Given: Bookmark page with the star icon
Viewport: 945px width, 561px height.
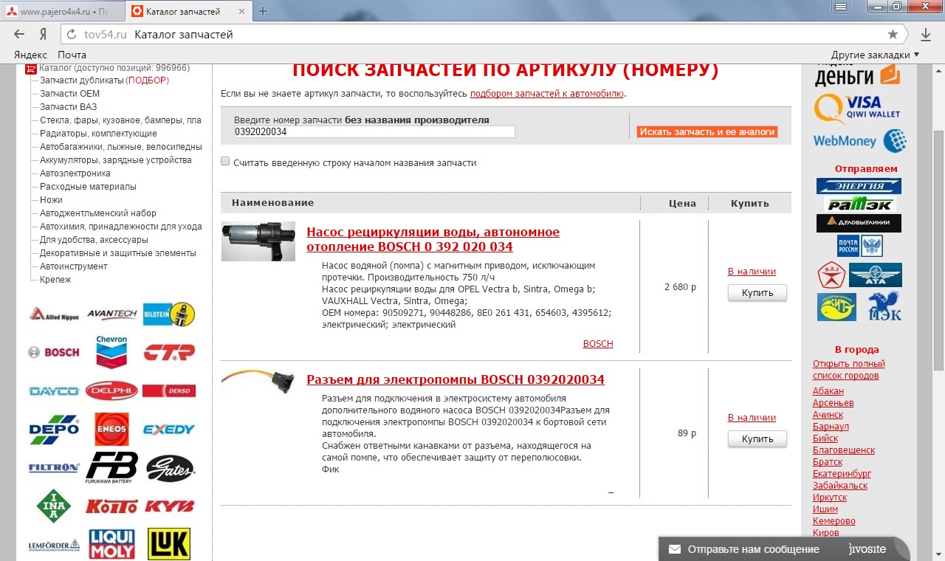Looking at the screenshot, I should pos(893,35).
